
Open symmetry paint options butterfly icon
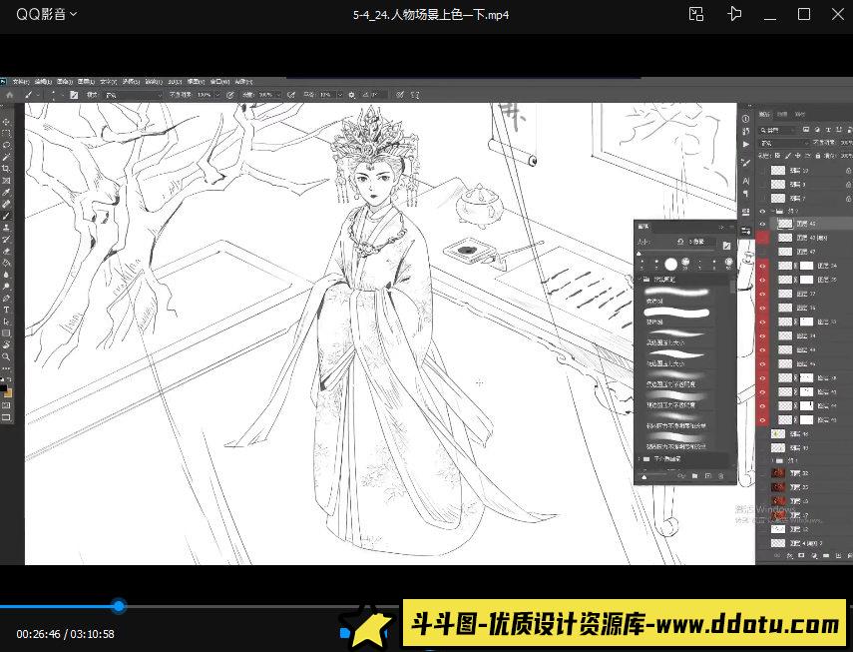tap(415, 95)
